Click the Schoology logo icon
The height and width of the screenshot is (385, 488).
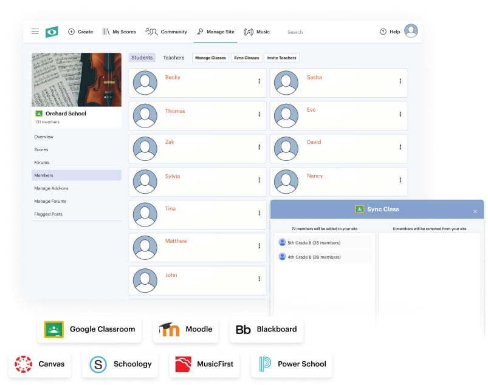coord(98,364)
